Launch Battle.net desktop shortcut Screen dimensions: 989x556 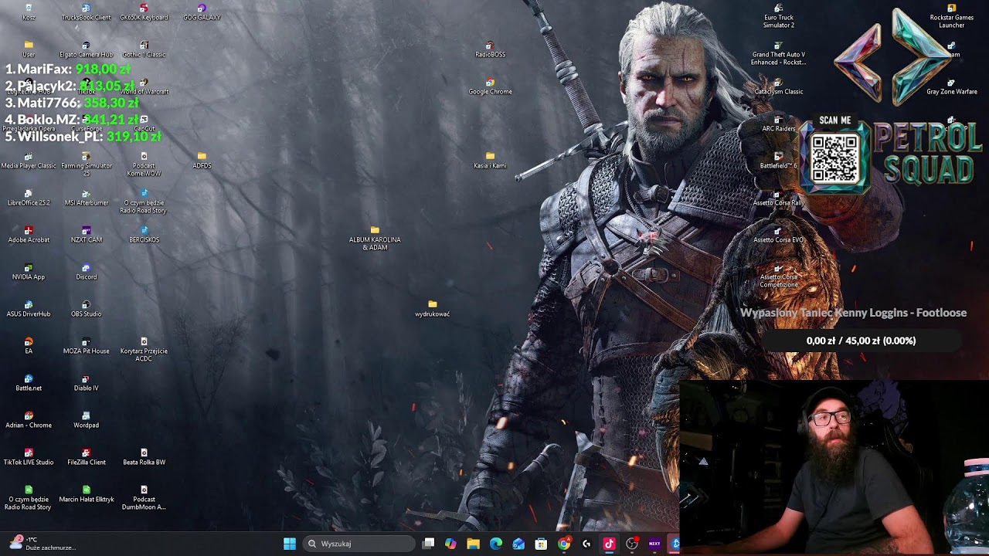click(29, 382)
